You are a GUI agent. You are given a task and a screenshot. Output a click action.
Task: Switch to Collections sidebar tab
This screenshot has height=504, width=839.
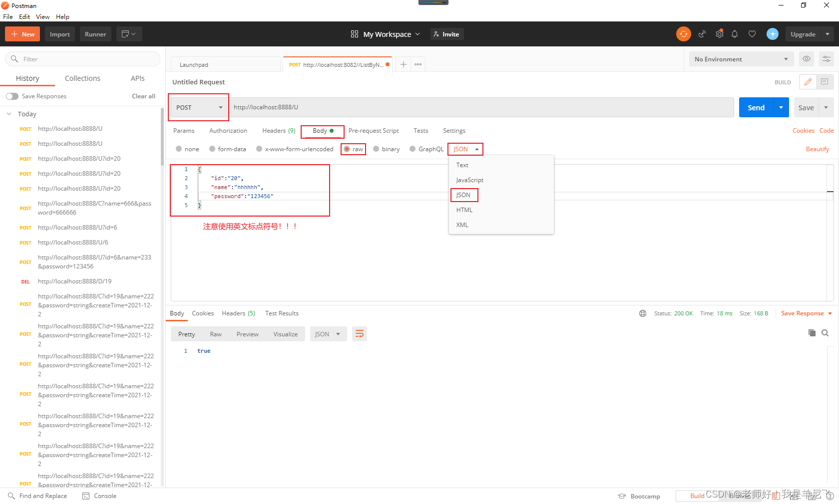[x=82, y=78]
